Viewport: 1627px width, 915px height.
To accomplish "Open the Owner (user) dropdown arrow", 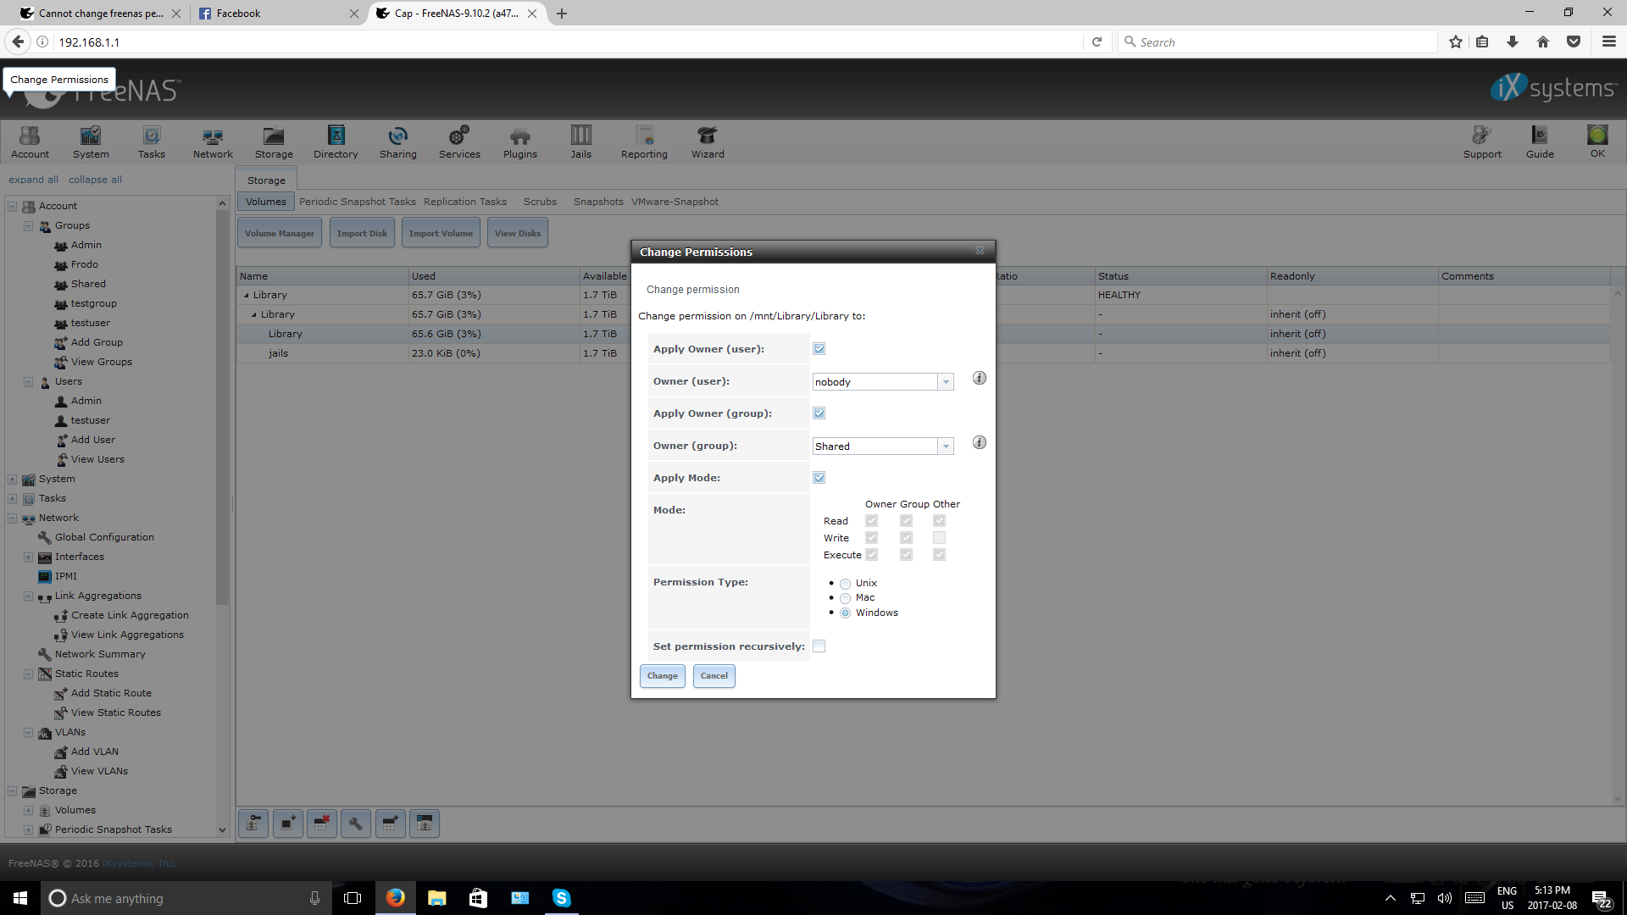I will 946,382.
